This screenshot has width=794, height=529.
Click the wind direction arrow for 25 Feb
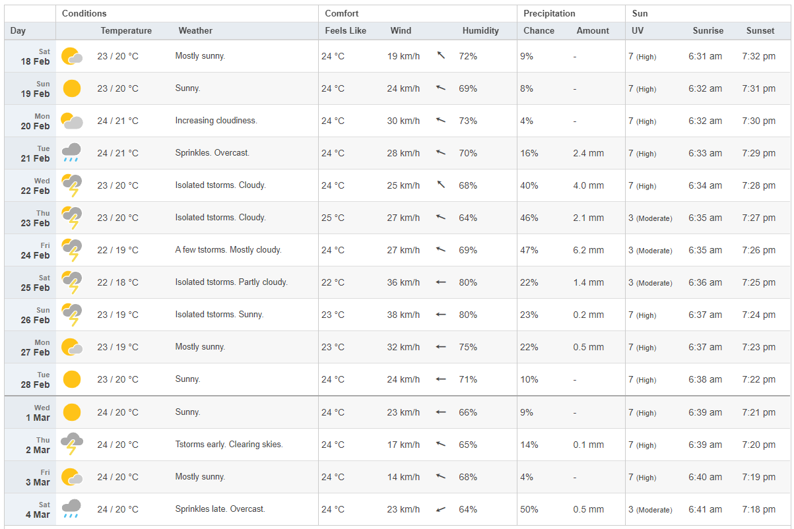(x=441, y=282)
